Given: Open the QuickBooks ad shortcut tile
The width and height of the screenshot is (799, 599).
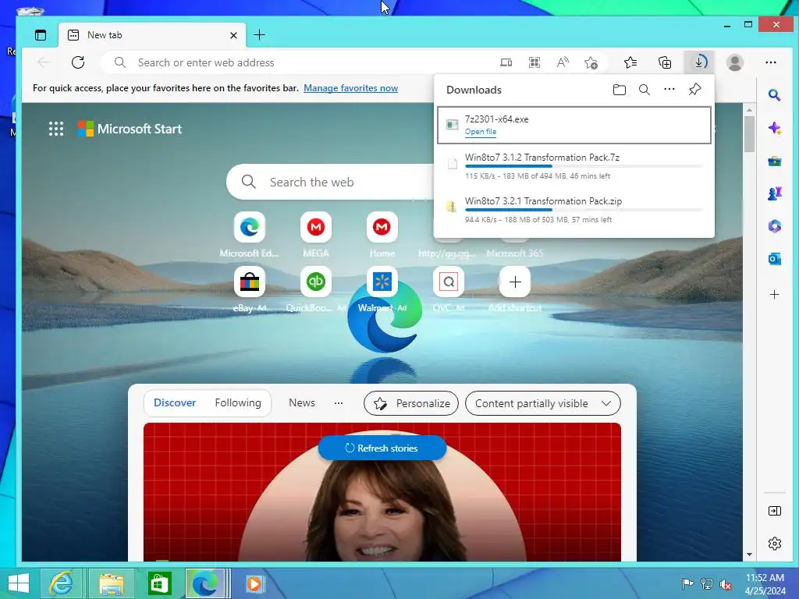Looking at the screenshot, I should tap(315, 282).
